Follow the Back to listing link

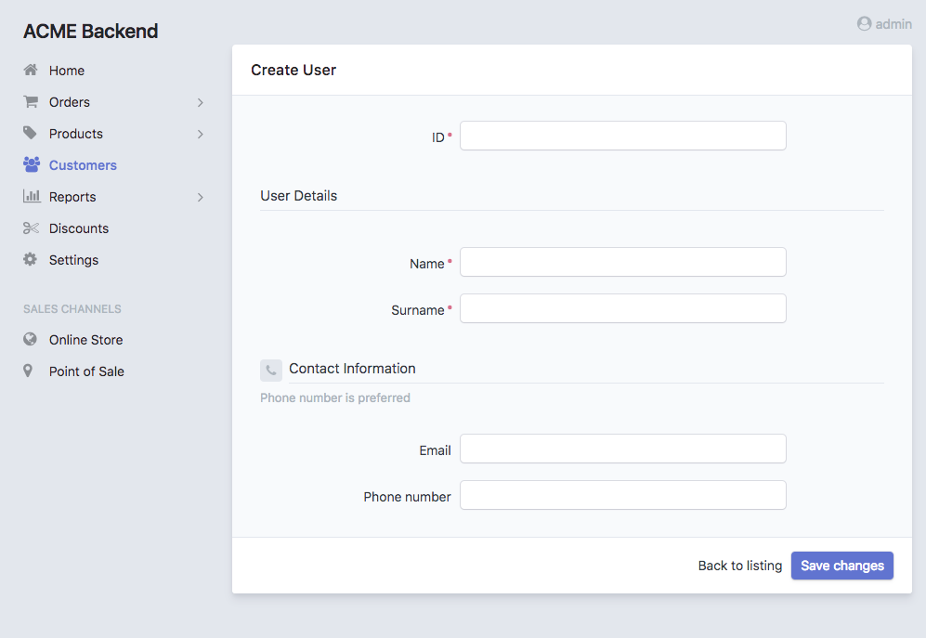(739, 566)
